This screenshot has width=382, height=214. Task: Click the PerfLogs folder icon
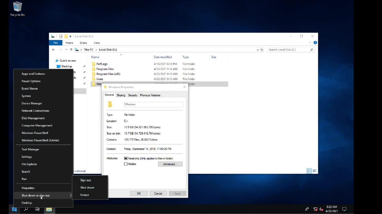tap(93, 64)
